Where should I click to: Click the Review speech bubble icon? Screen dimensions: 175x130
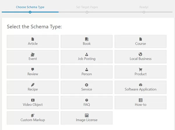pyautogui.click(x=33, y=70)
